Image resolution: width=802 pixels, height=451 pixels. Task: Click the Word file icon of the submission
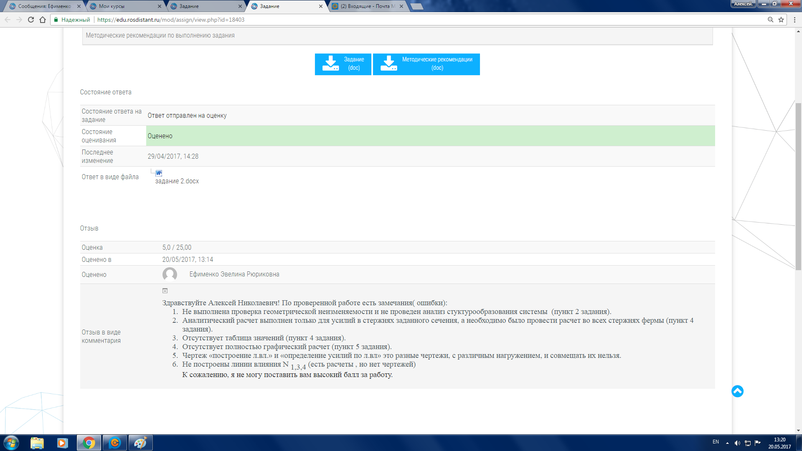tap(159, 173)
